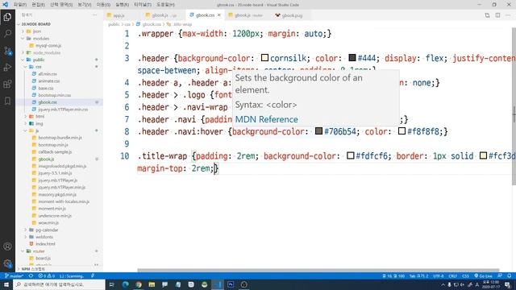Click the CSS language mode in status bar
This screenshot has height=290, width=516.
tap(465, 275)
